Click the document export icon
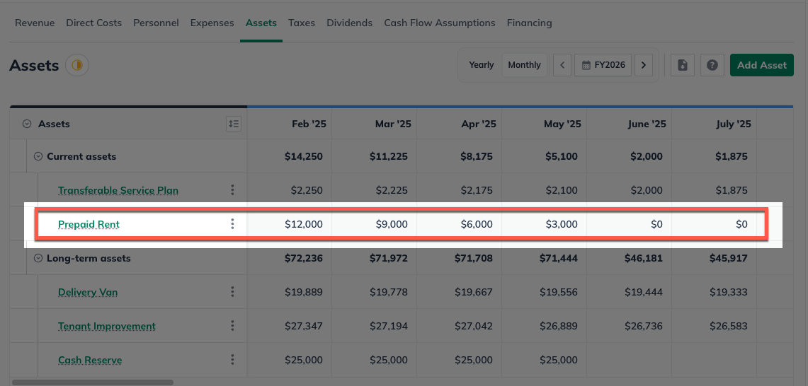 tap(682, 65)
